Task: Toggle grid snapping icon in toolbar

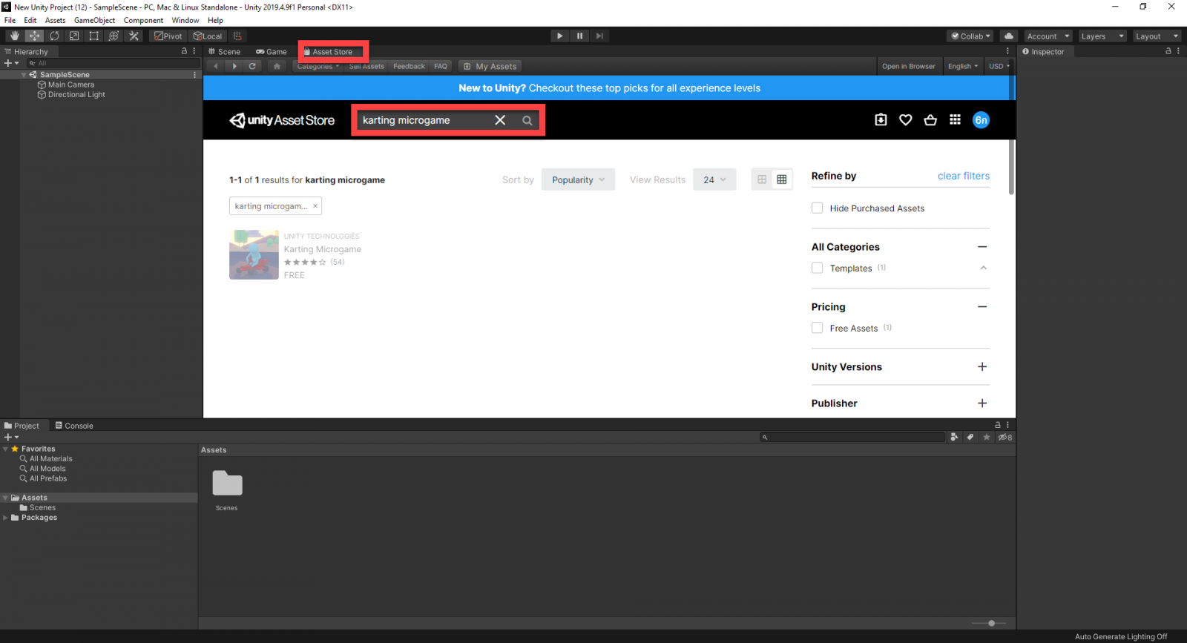Action: [x=237, y=36]
